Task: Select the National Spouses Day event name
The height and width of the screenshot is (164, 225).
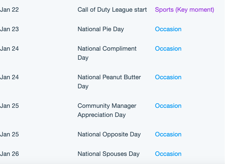Action: point(109,154)
